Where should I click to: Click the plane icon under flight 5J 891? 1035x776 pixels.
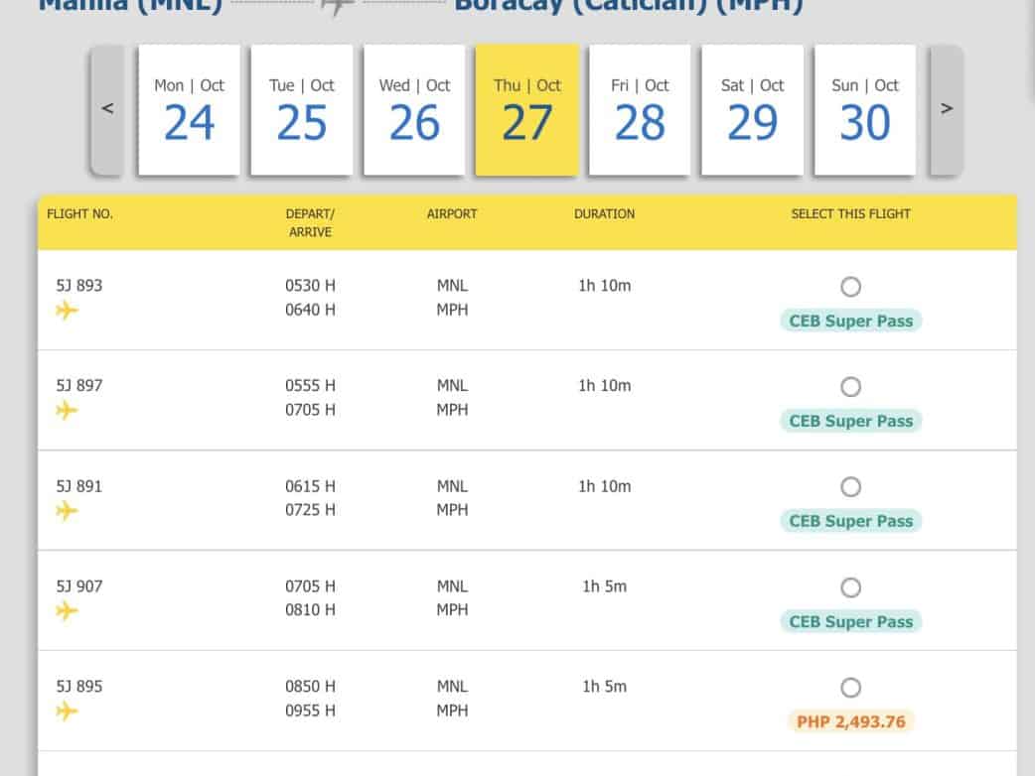pyautogui.click(x=67, y=511)
